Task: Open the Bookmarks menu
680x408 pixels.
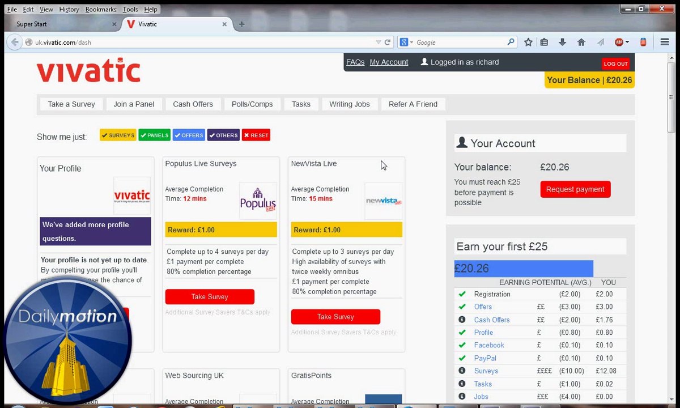Action: tap(101, 10)
